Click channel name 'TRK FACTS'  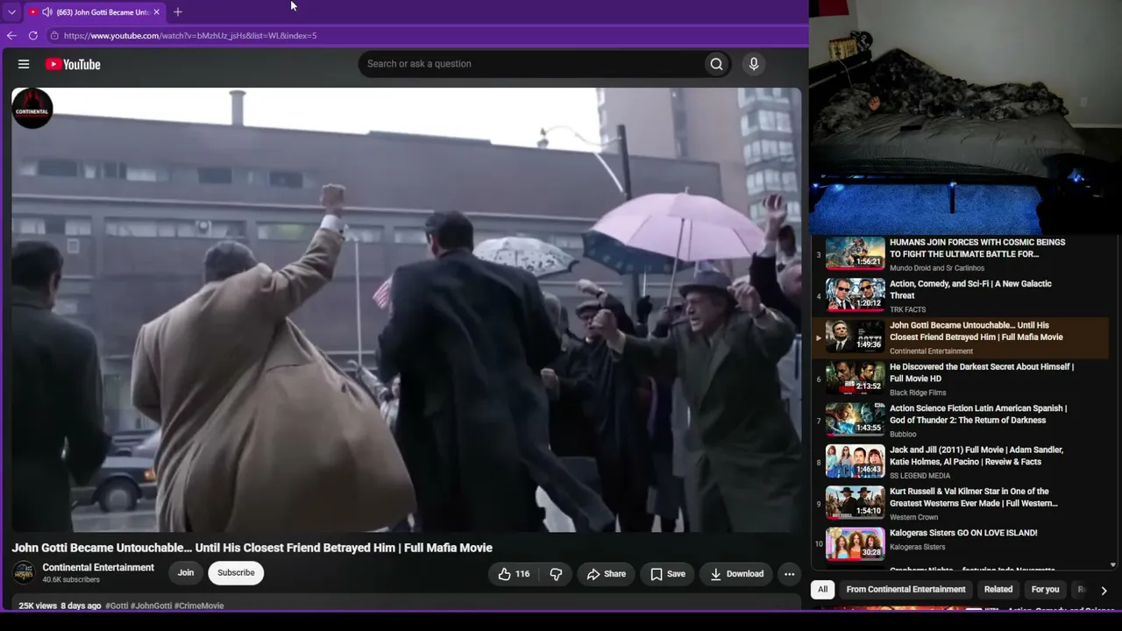pos(907,309)
